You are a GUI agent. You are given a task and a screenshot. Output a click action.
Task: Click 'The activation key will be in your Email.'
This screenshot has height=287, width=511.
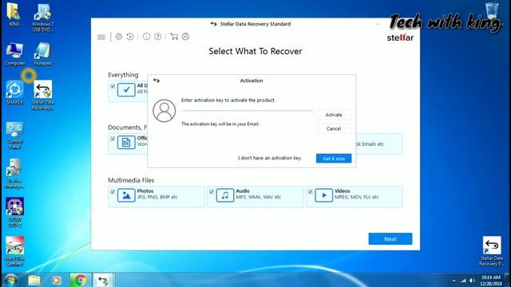click(220, 124)
